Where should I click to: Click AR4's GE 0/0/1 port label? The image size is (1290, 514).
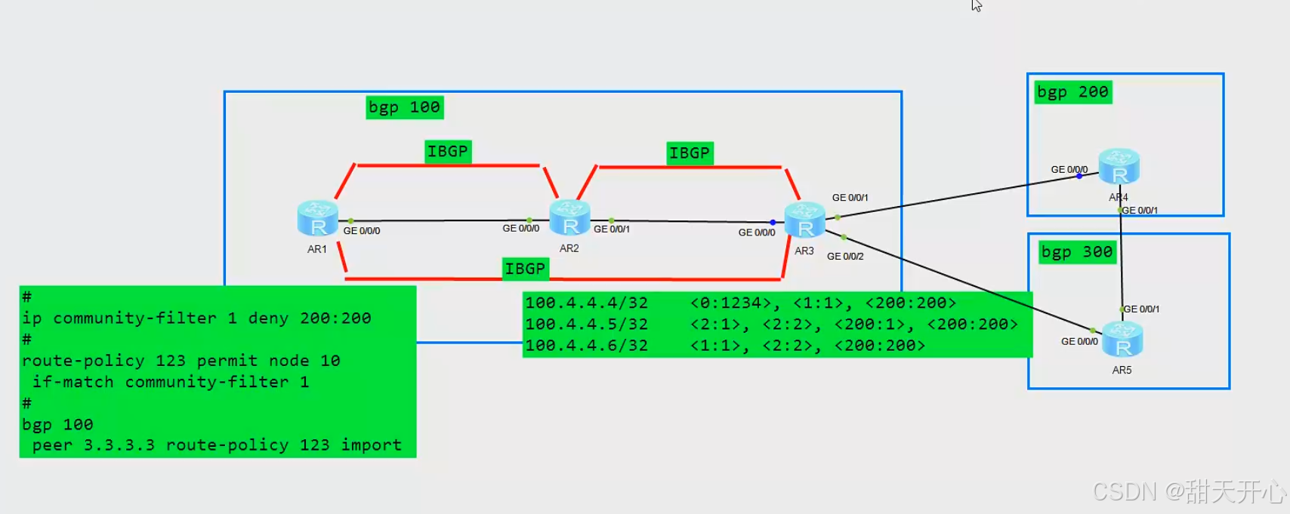pyautogui.click(x=1140, y=211)
